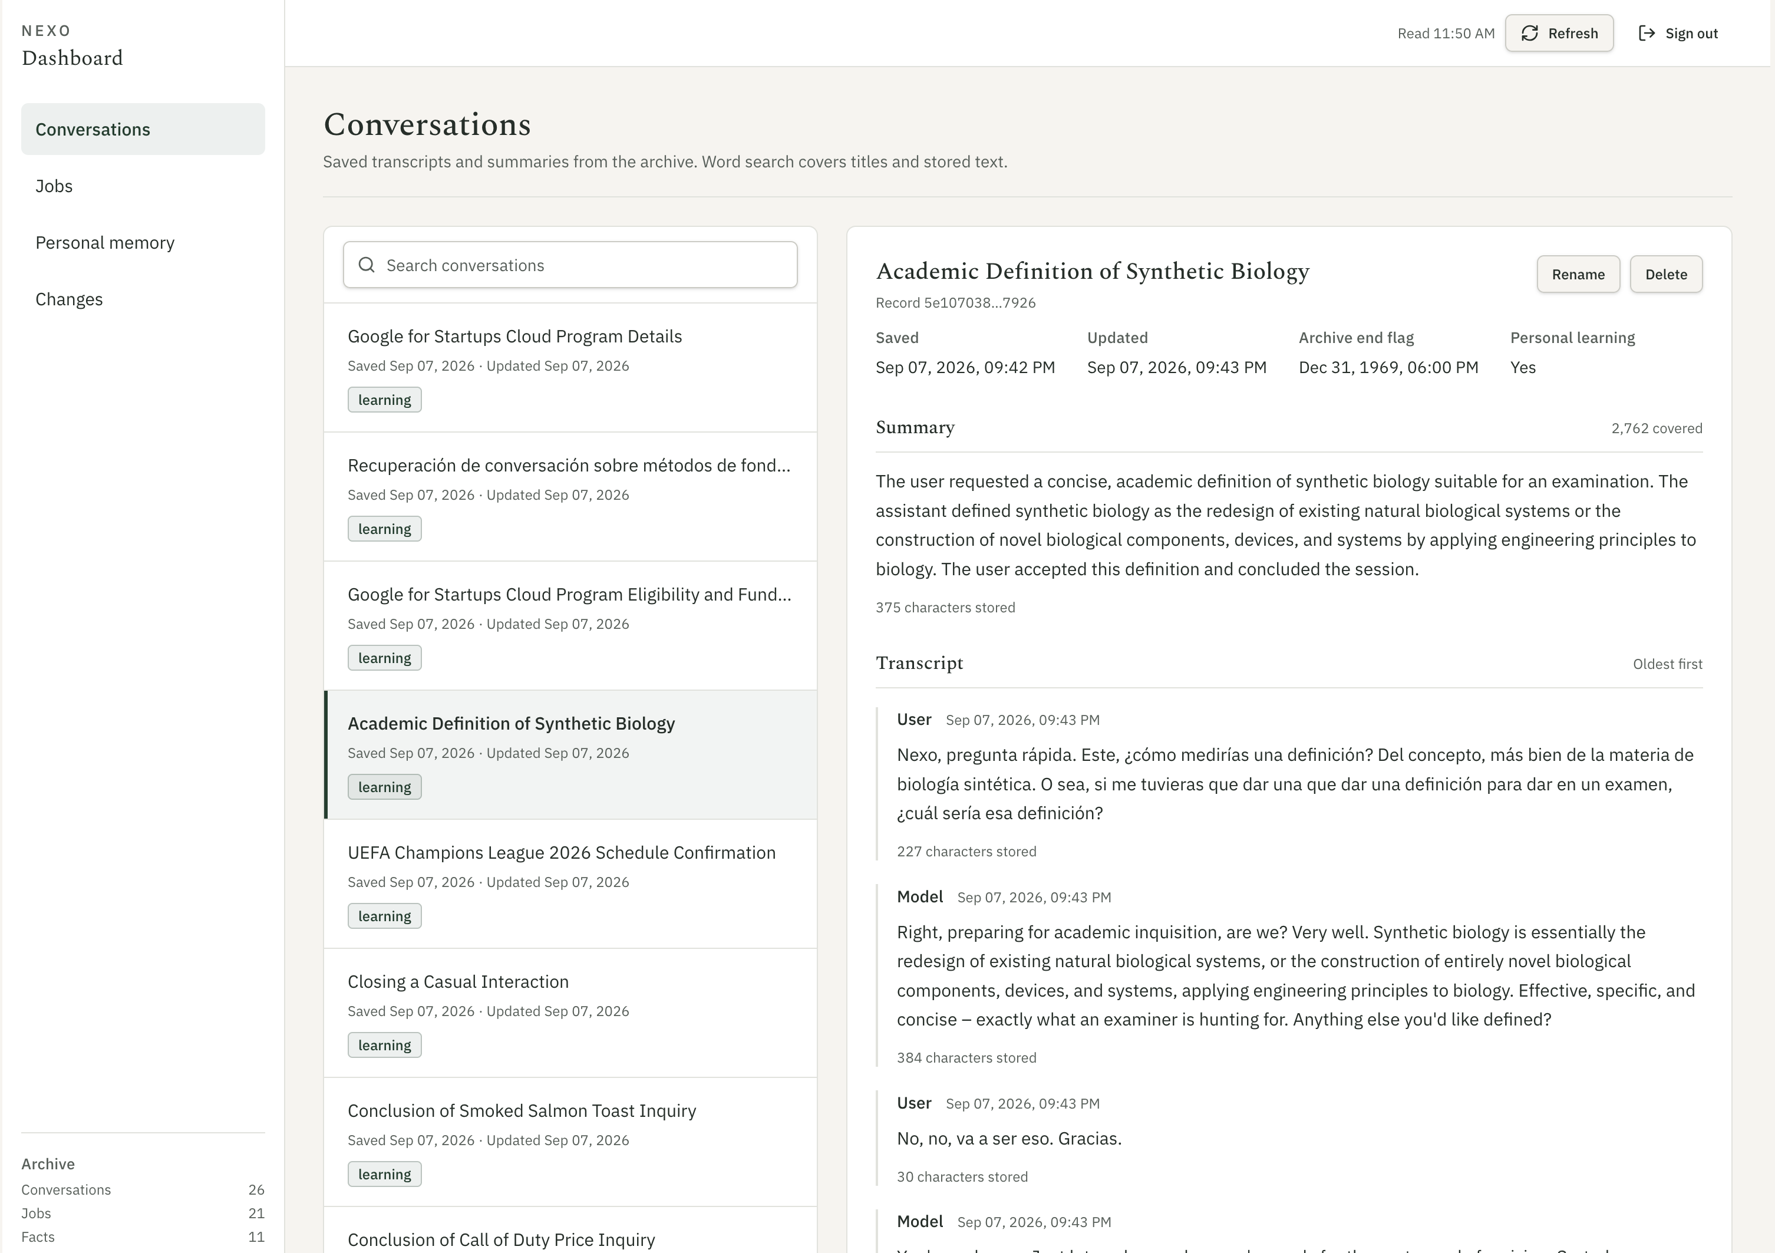Click the Rename button
1775x1253 pixels.
click(1578, 275)
